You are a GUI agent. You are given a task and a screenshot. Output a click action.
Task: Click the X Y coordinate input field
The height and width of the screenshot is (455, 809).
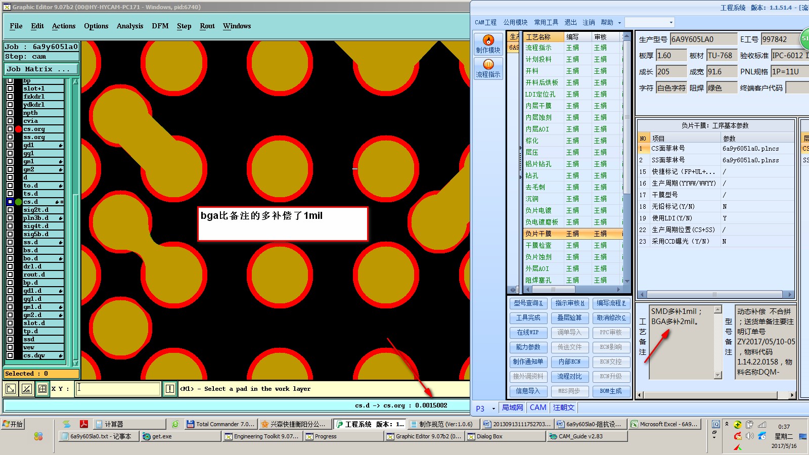pos(118,388)
